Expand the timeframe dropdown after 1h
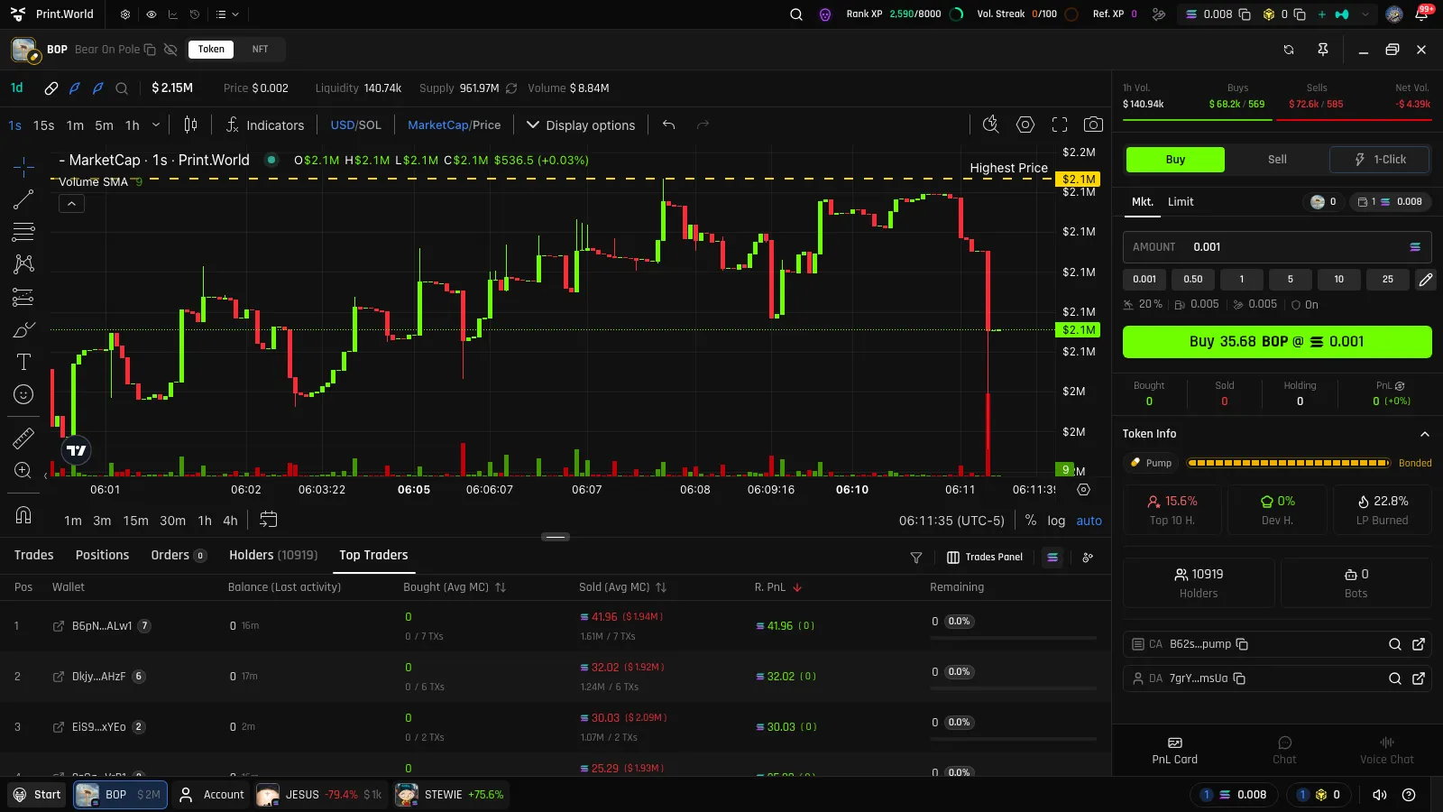 click(x=156, y=125)
